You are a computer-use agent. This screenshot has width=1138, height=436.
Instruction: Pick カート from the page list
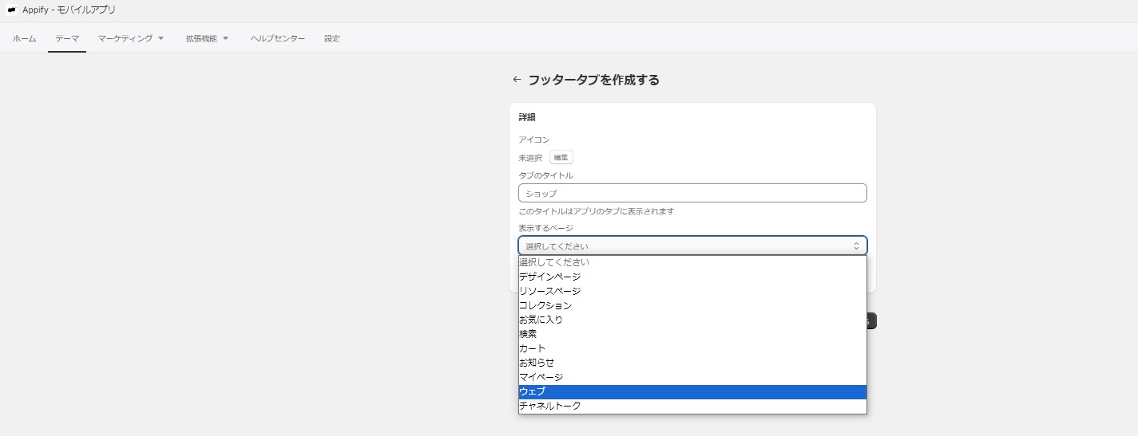(692, 348)
